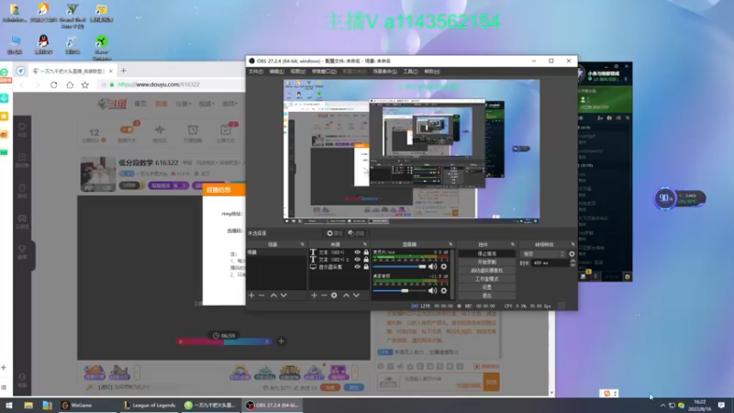
Task: Pop out the controls dock panel
Action: pos(513,244)
